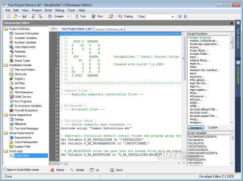Open Dialogs under Setup Appearance
The image size is (243, 181).
(19, 119)
